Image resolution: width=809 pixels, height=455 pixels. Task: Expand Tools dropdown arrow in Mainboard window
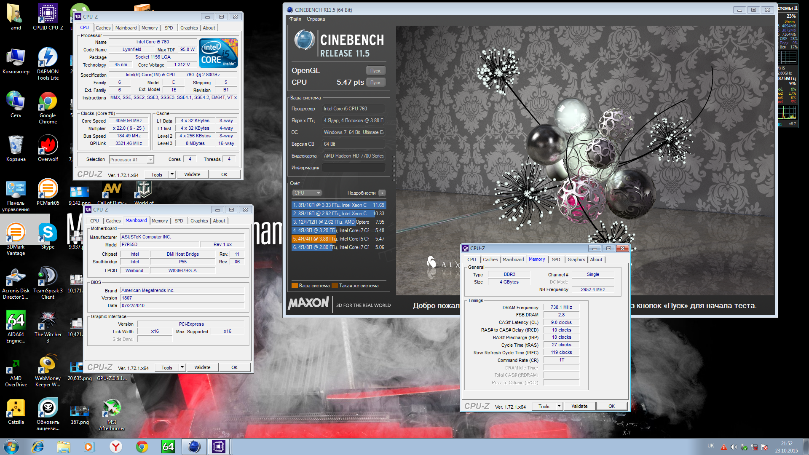(x=182, y=367)
